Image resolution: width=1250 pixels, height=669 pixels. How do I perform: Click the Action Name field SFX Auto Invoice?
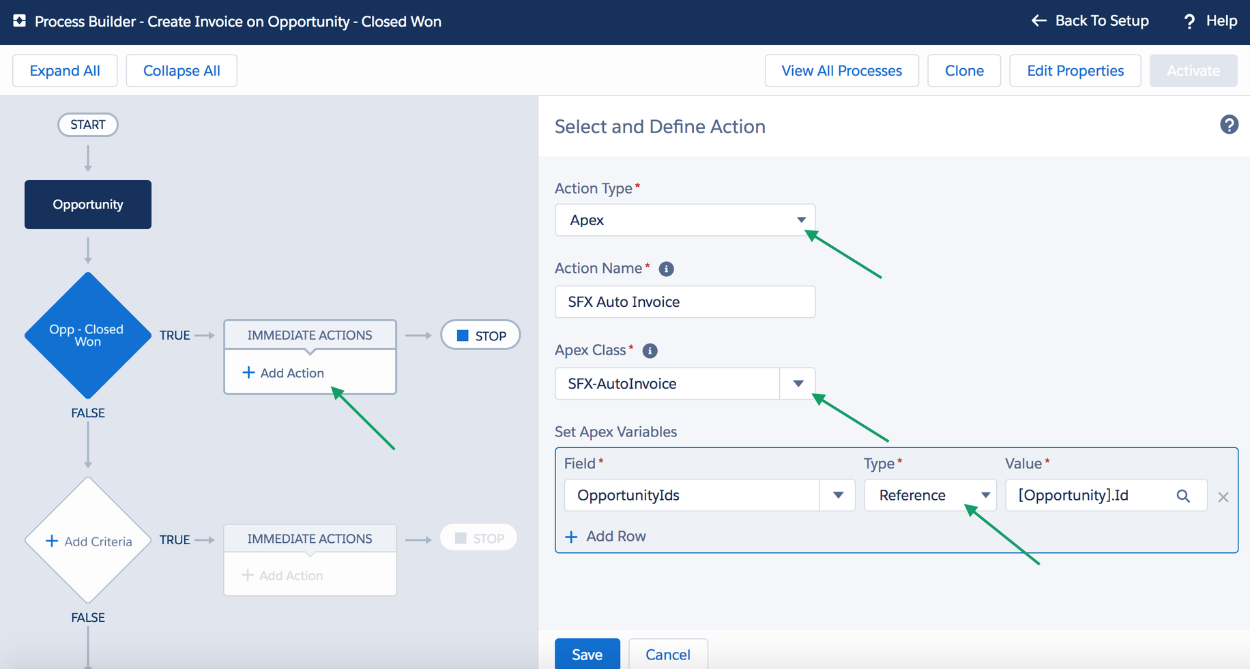pos(685,302)
